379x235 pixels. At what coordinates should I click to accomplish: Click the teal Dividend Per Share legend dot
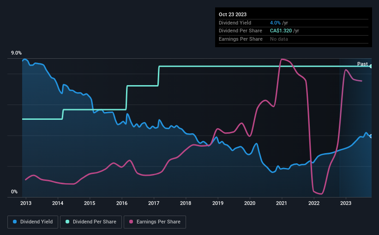click(67, 222)
